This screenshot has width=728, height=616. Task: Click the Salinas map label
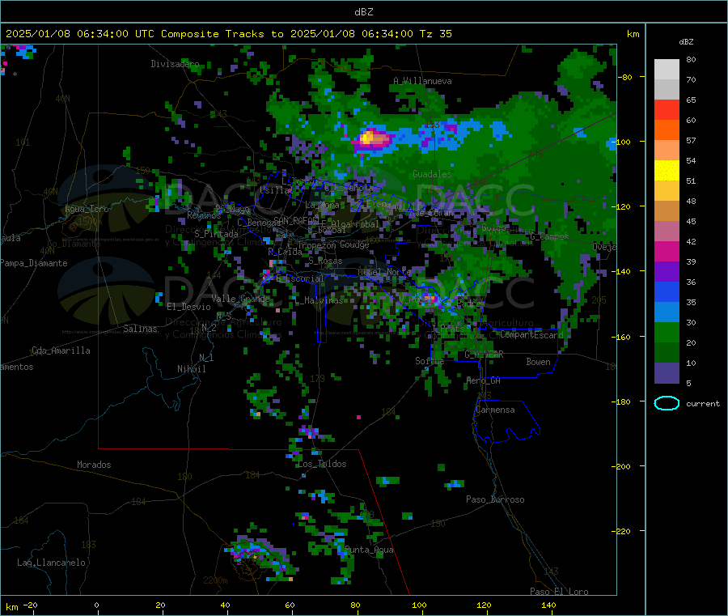140,329
